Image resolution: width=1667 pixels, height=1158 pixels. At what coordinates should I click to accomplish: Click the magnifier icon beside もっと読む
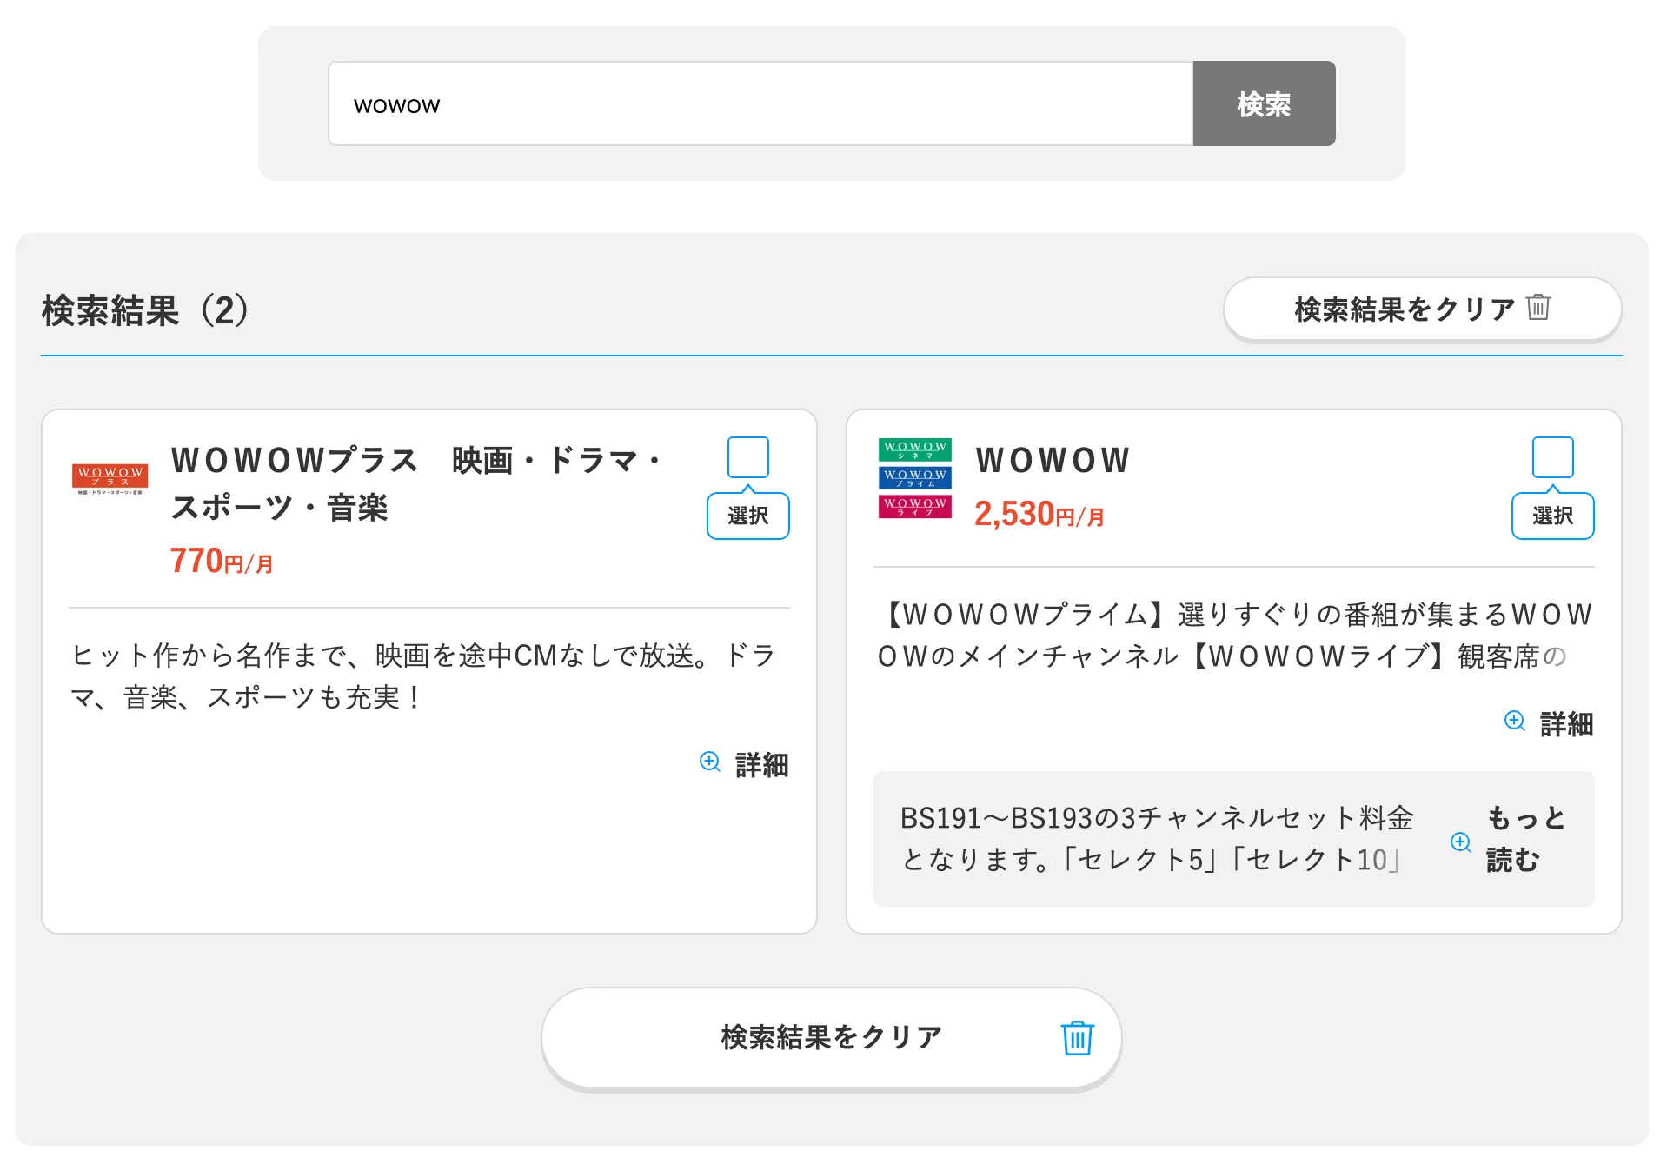tap(1461, 842)
